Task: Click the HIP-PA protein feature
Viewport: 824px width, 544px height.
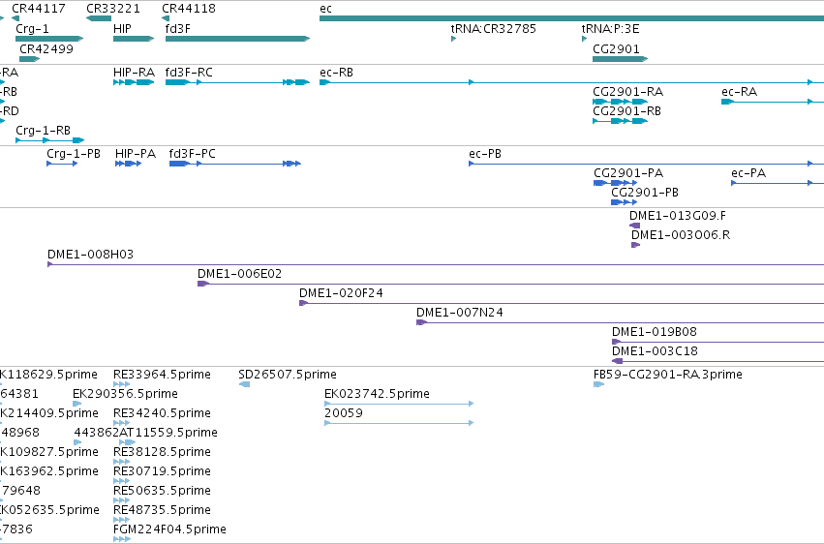Action: [128, 164]
